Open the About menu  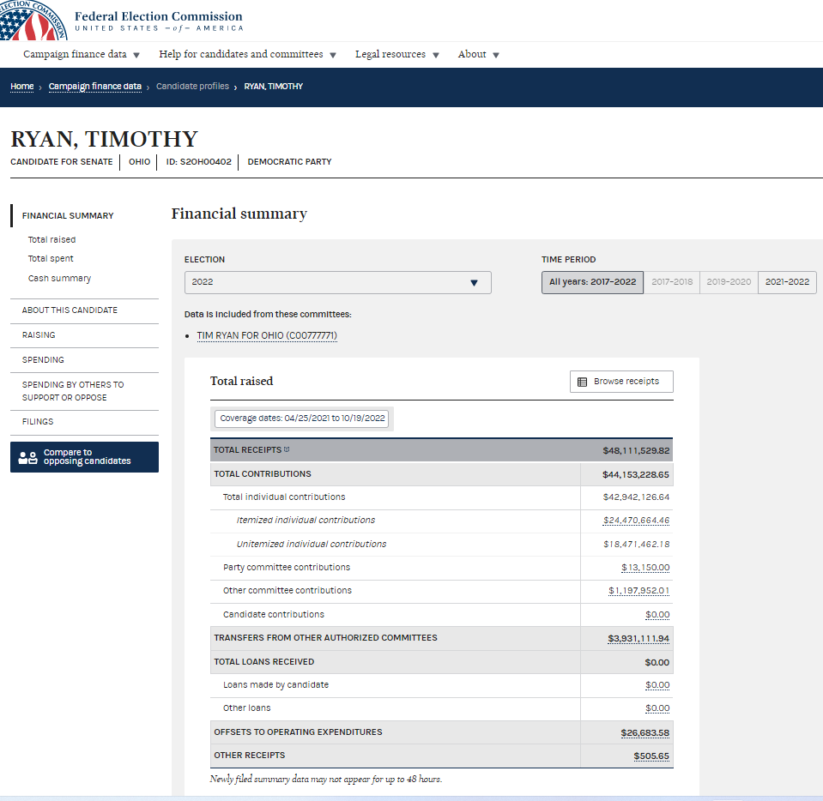tap(478, 55)
